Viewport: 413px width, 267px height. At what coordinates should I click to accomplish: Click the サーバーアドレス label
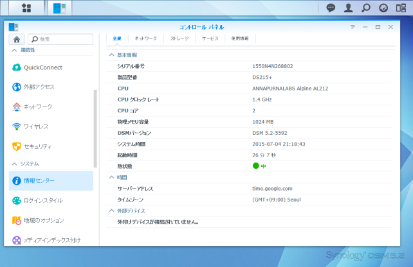pyautogui.click(x=135, y=189)
